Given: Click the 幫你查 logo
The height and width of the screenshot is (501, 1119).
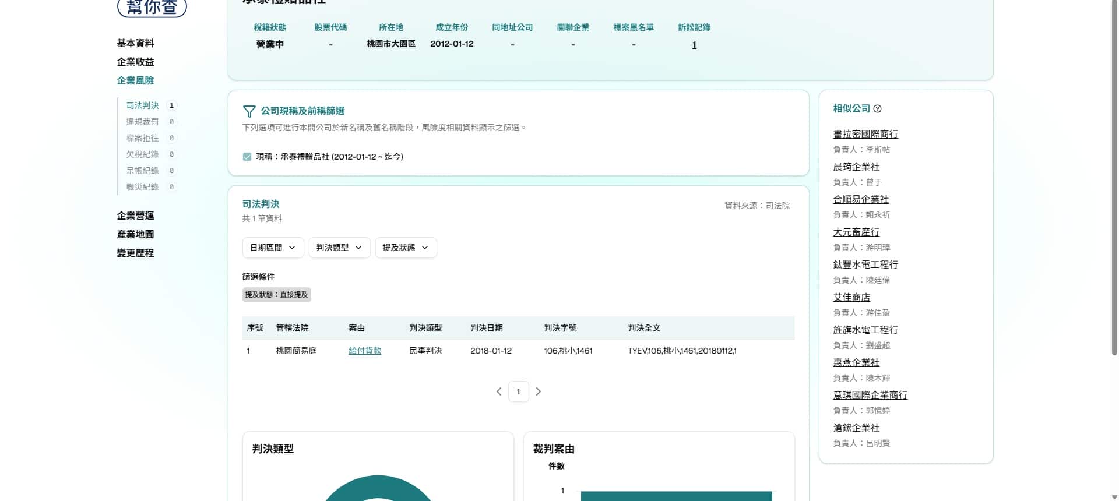Looking at the screenshot, I should click(x=152, y=8).
